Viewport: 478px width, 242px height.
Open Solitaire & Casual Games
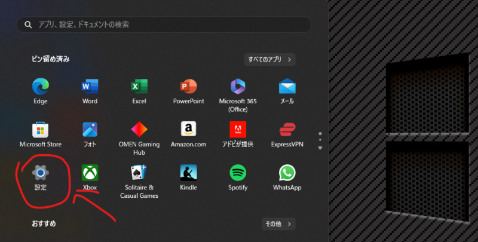[x=139, y=173]
